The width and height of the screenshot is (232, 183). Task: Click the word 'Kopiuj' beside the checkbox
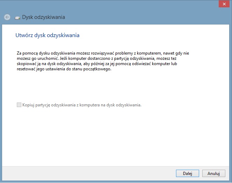point(28,105)
